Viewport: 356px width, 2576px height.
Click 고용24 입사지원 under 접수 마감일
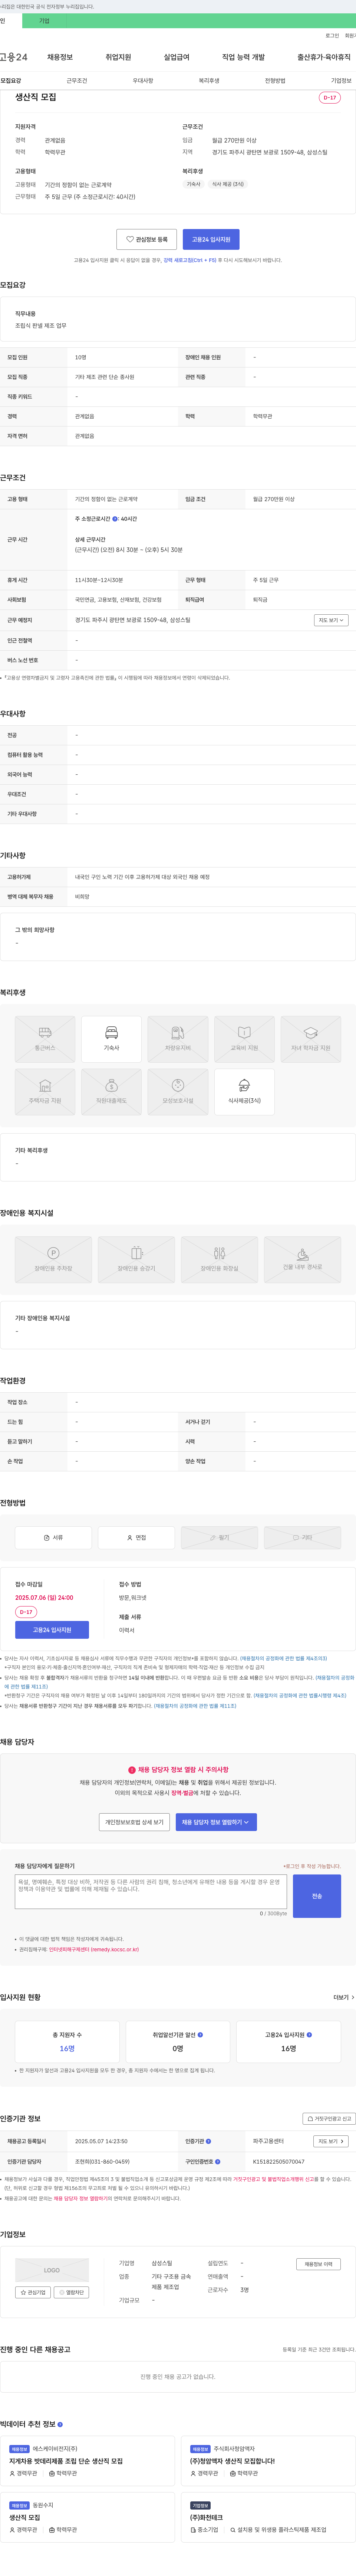tap(52, 1630)
